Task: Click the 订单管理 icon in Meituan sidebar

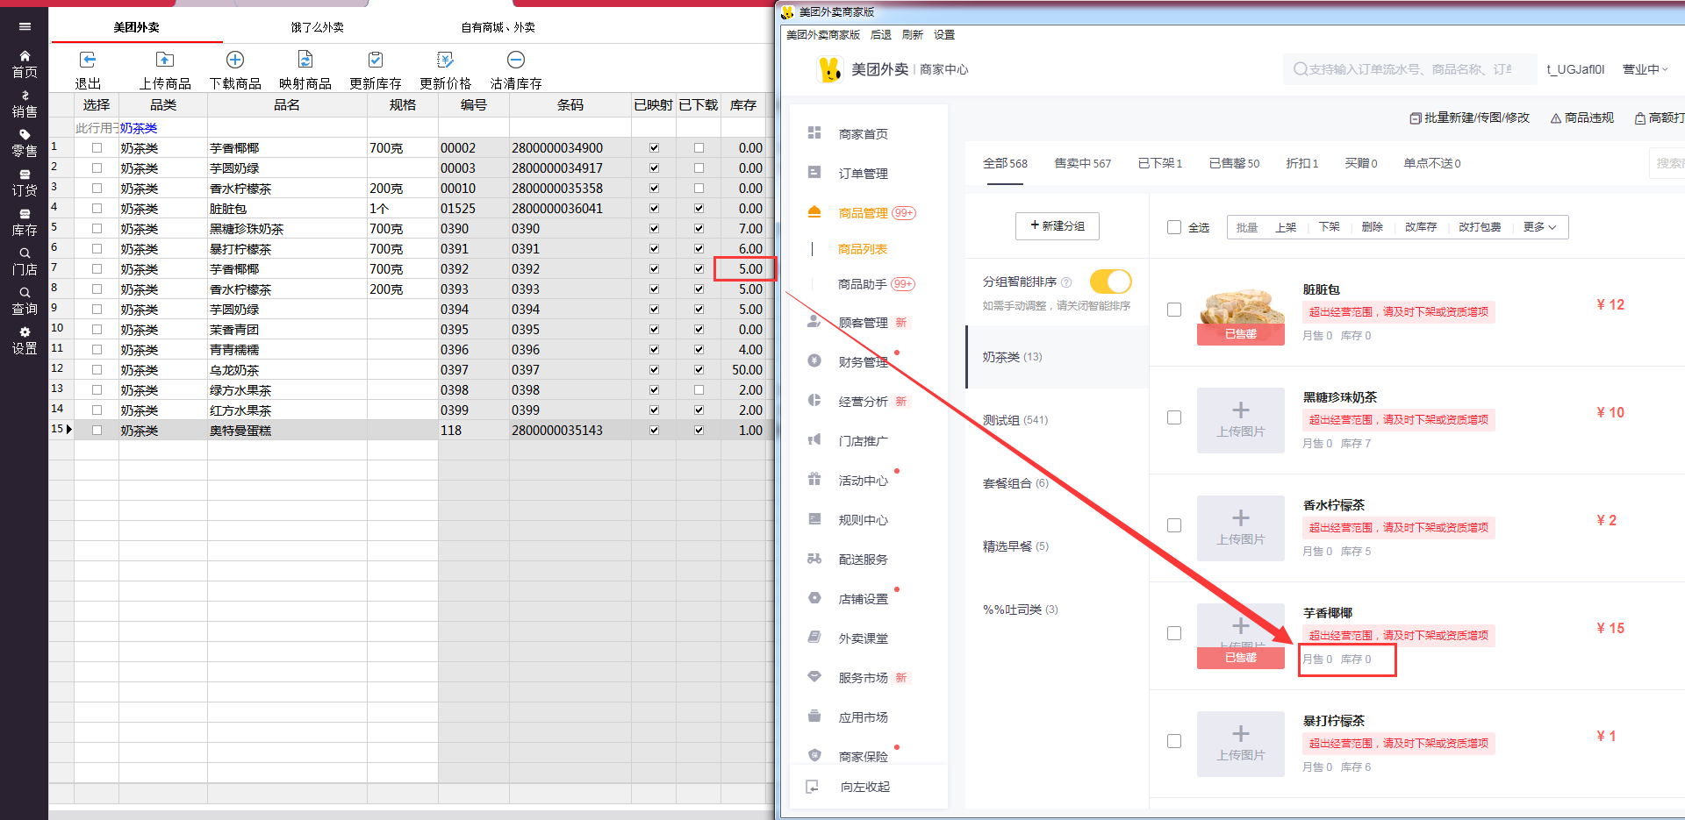Action: coord(814,172)
